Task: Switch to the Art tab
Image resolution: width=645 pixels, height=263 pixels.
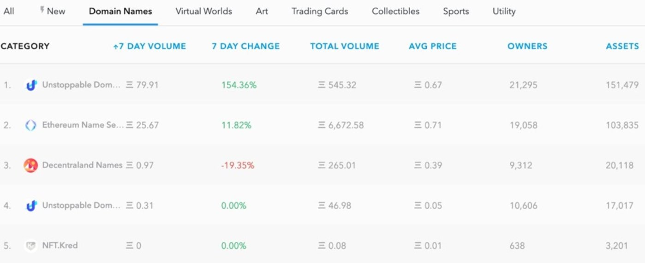Action: click(x=262, y=11)
